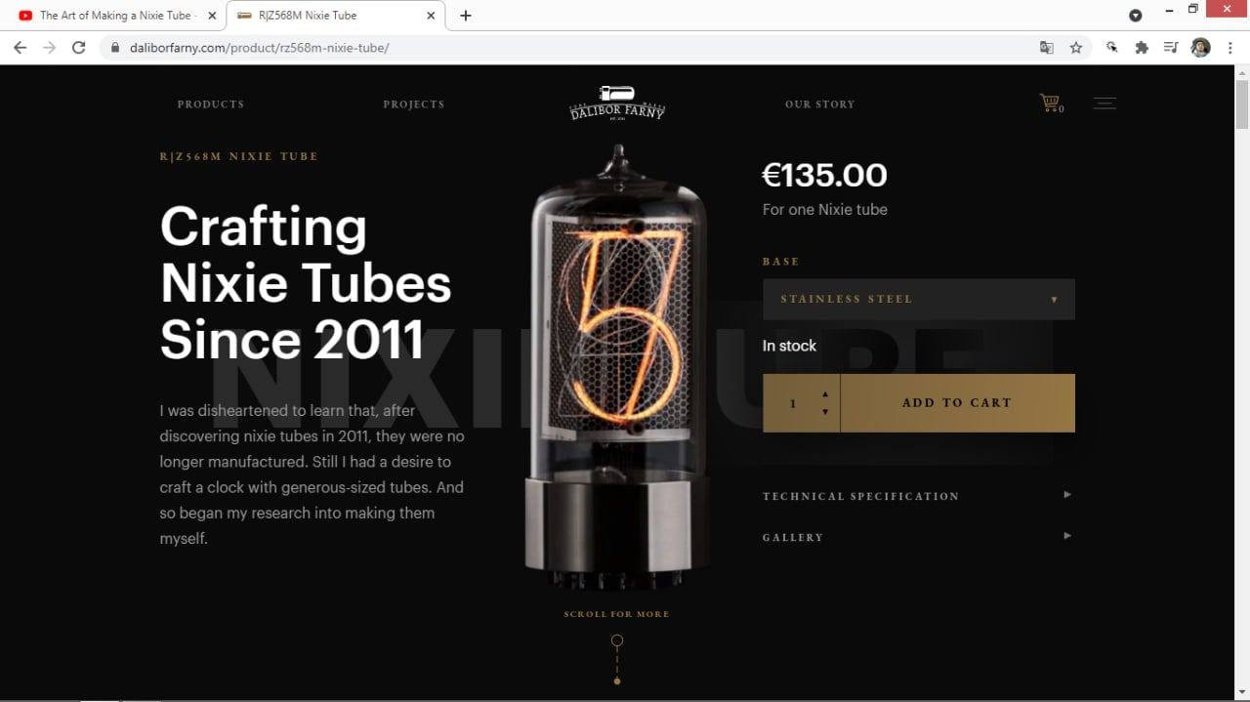The width and height of the screenshot is (1250, 702).
Task: Click the translate page icon
Action: pyautogui.click(x=1047, y=47)
